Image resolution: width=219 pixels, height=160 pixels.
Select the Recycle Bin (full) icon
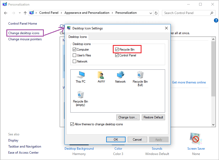click(x=140, y=75)
